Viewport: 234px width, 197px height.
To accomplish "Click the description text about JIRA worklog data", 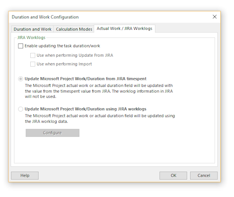I will coord(100,119).
